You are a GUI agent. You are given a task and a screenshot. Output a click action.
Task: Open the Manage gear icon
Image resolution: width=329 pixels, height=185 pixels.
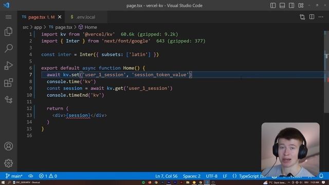[8, 163]
